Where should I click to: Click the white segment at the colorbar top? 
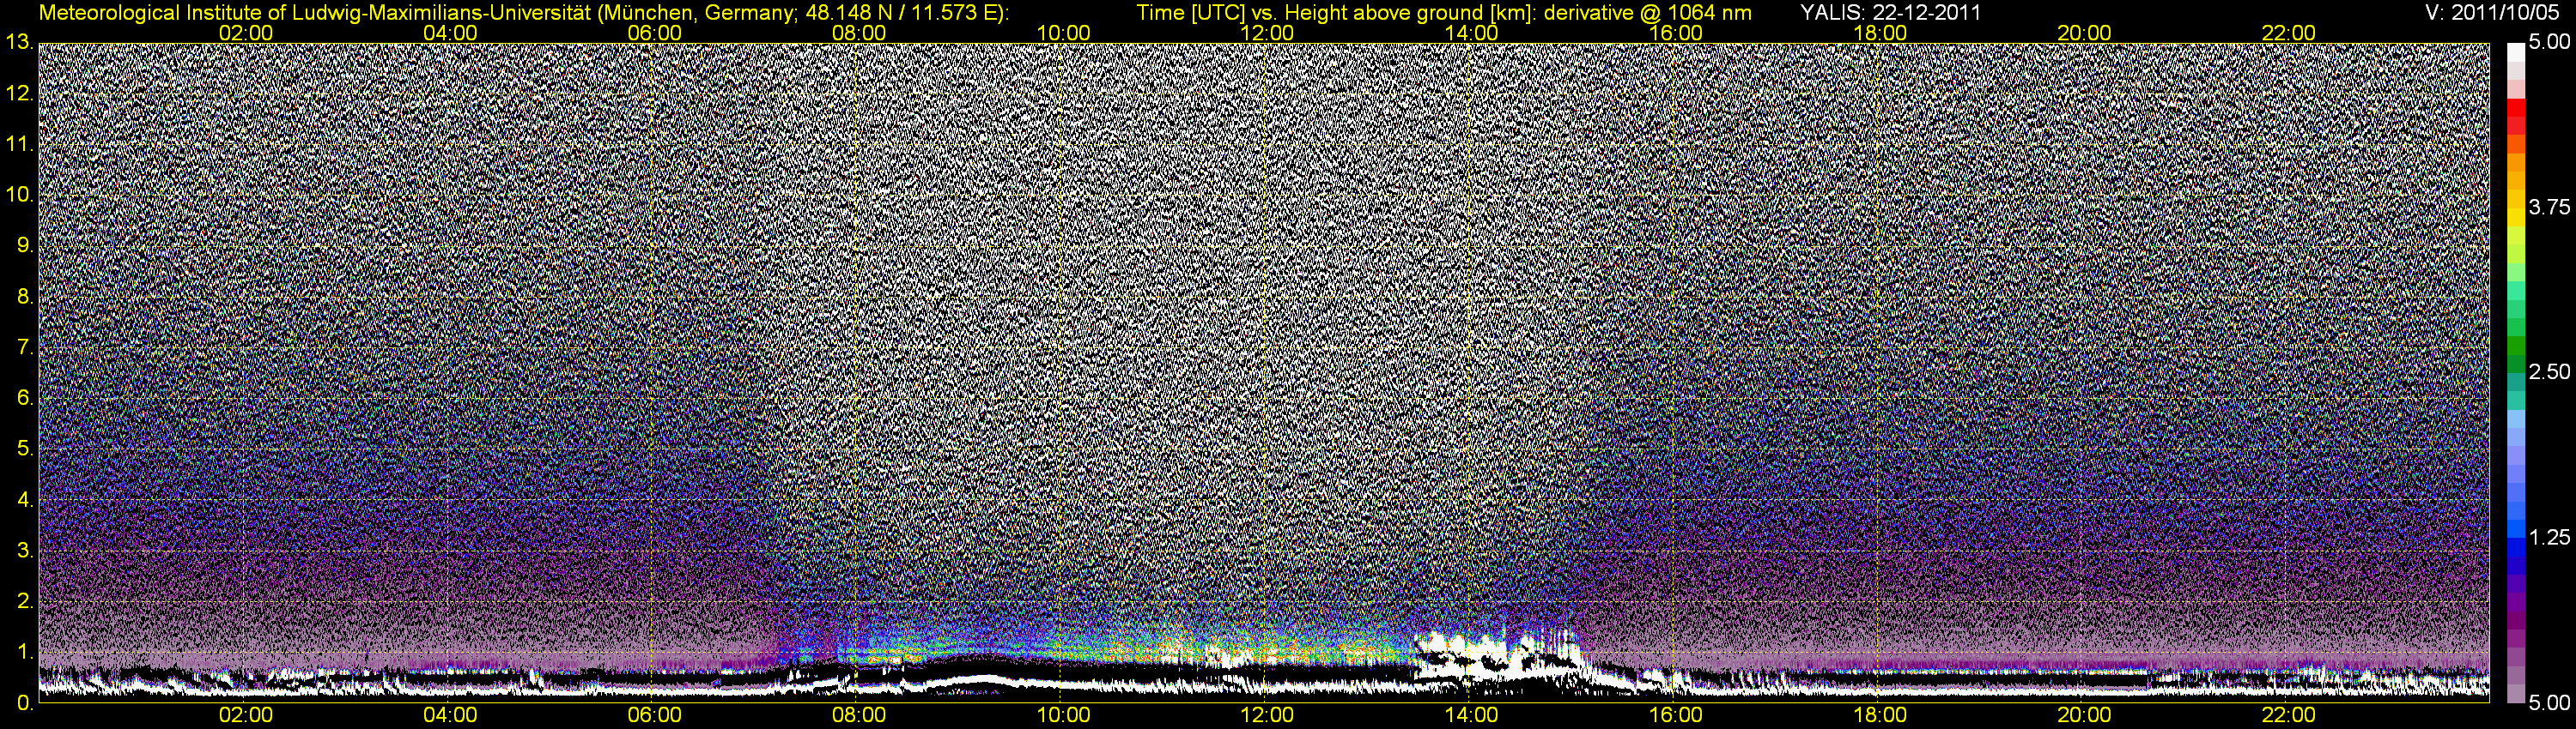tap(2515, 52)
